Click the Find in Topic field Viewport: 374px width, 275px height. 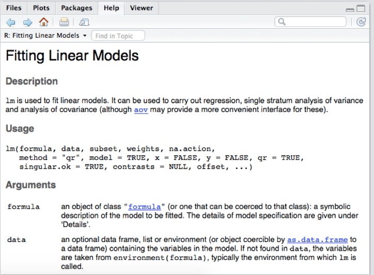click(118, 36)
